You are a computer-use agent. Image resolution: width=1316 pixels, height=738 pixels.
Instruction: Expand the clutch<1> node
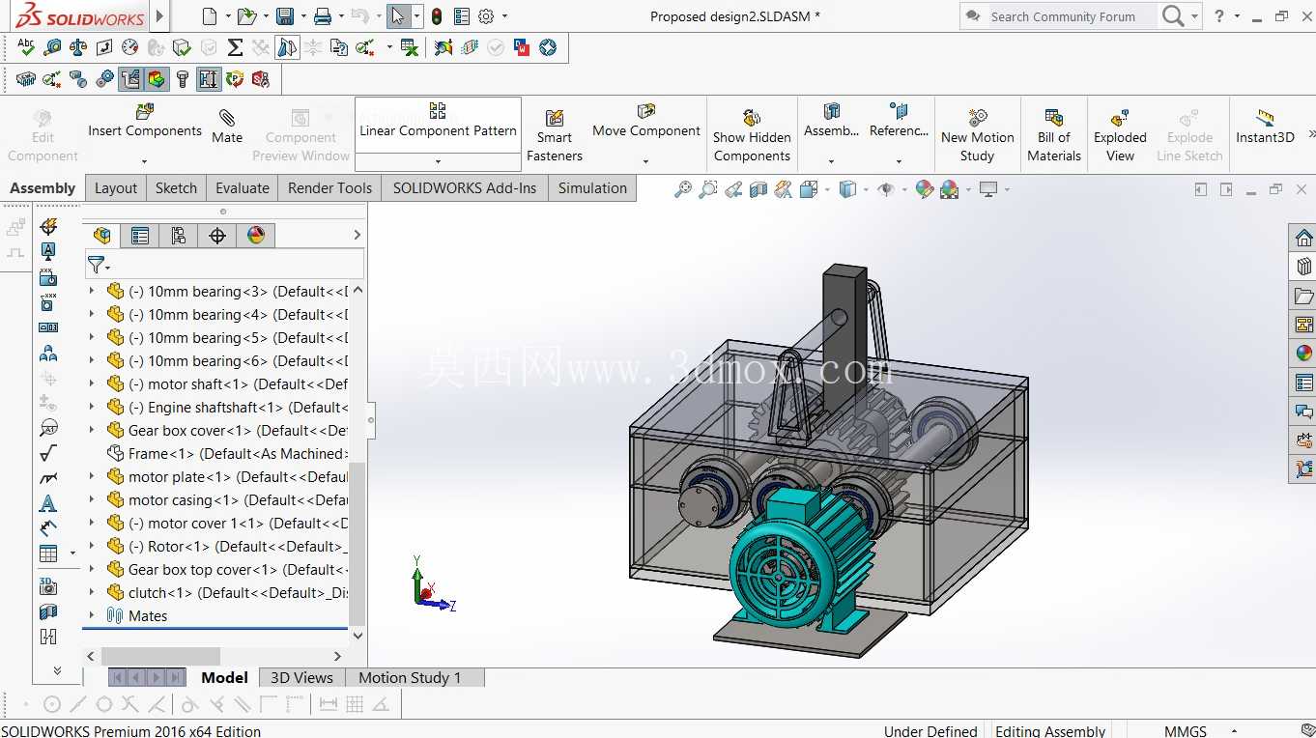pos(93,592)
